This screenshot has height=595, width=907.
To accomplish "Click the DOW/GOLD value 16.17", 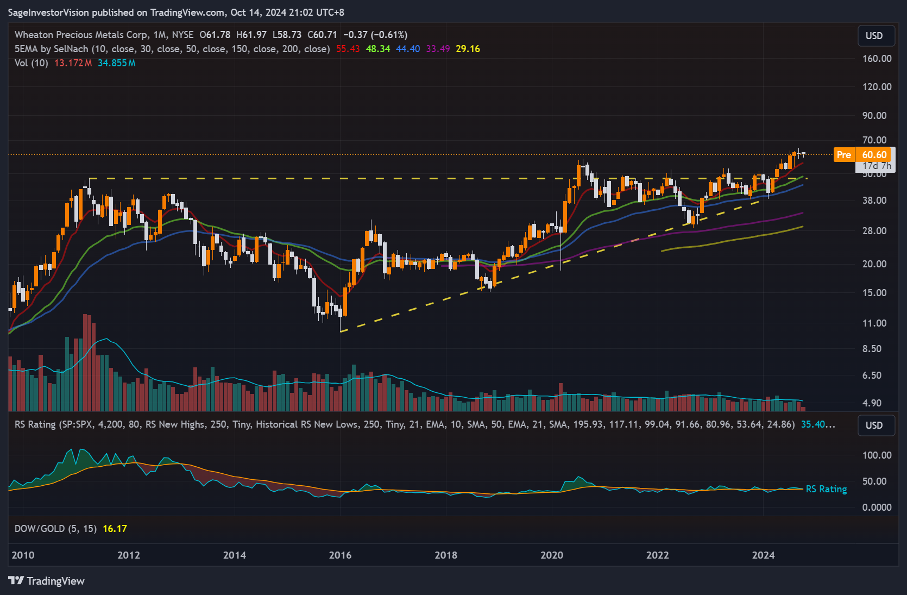I will 115,529.
